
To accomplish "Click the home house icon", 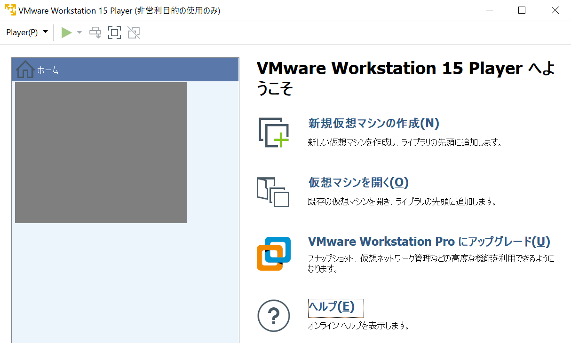I will 25,70.
